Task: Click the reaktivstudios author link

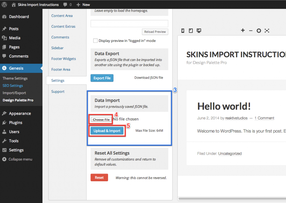Action: pyautogui.click(x=236, y=118)
